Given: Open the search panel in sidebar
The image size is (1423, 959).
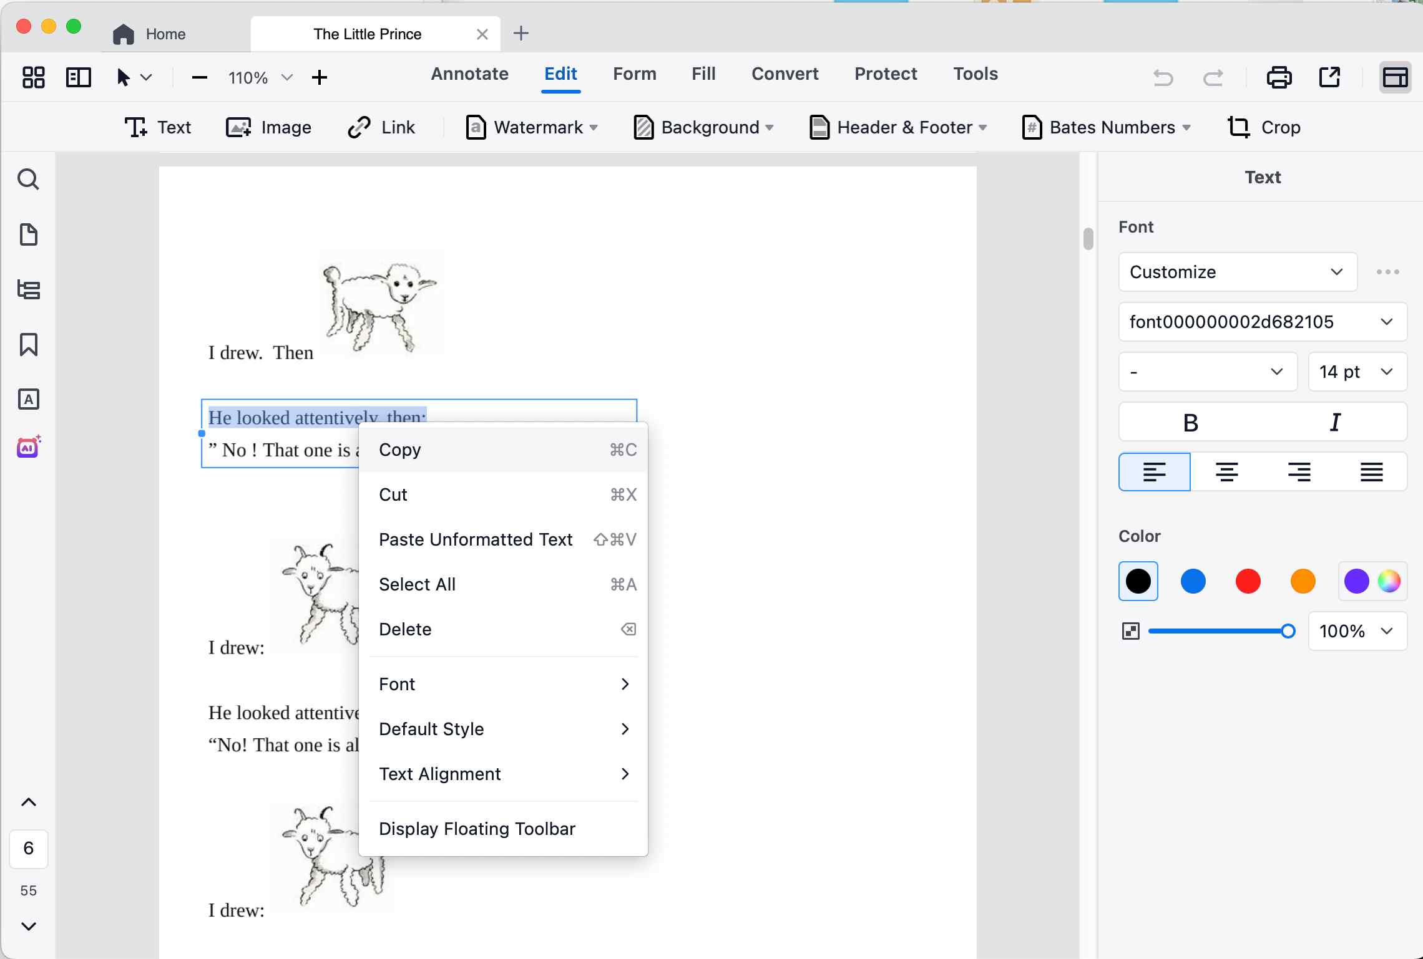Looking at the screenshot, I should tap(28, 180).
